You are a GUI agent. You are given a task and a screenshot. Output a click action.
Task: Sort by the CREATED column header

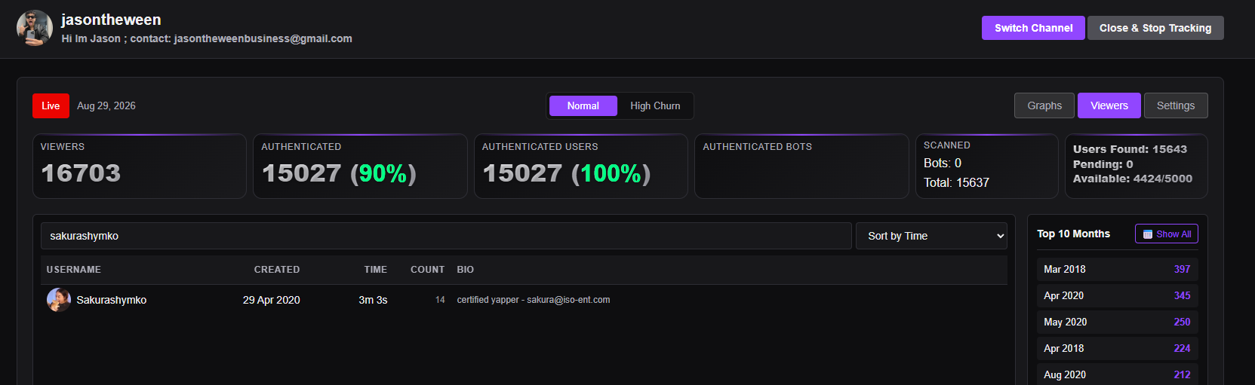pos(277,270)
